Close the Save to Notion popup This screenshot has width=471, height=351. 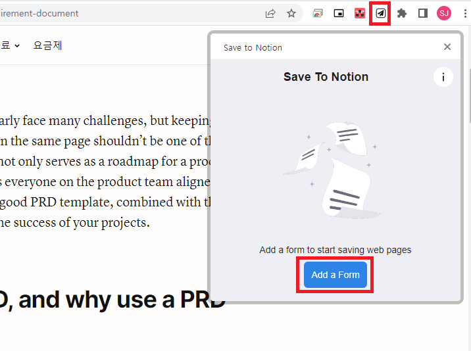point(447,47)
